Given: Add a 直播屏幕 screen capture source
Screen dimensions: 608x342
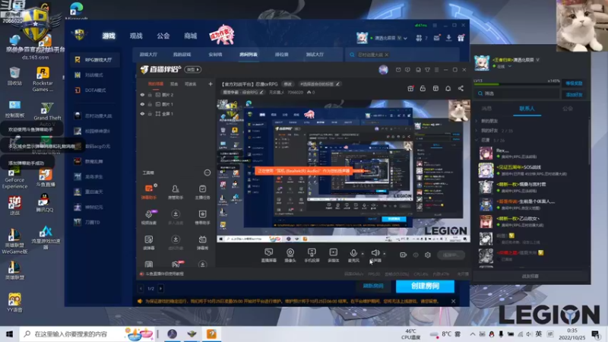Looking at the screenshot, I should click(269, 255).
